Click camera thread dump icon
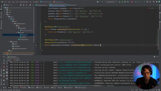 coord(4,70)
